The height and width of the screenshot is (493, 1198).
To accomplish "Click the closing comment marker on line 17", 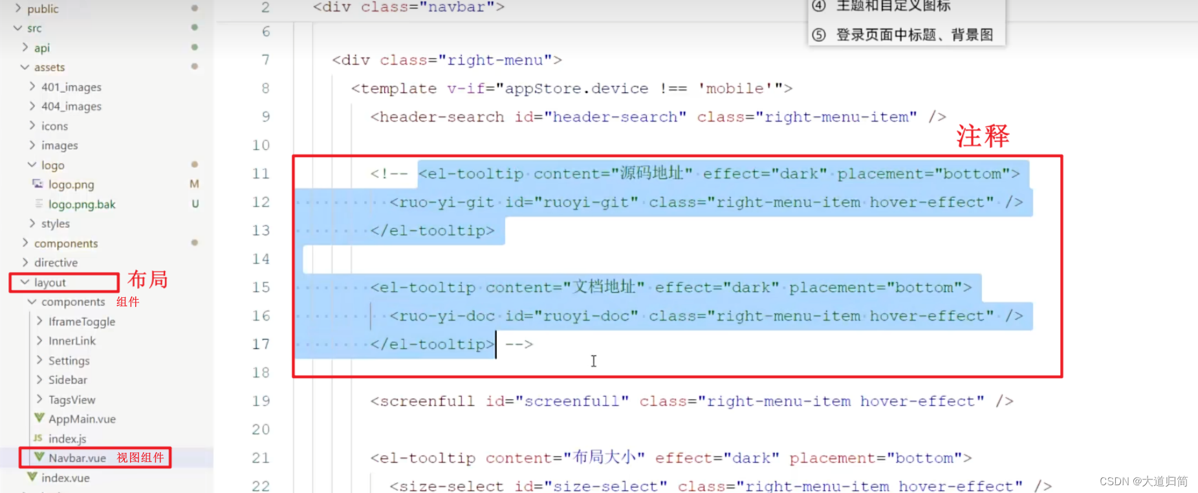I will click(x=519, y=344).
